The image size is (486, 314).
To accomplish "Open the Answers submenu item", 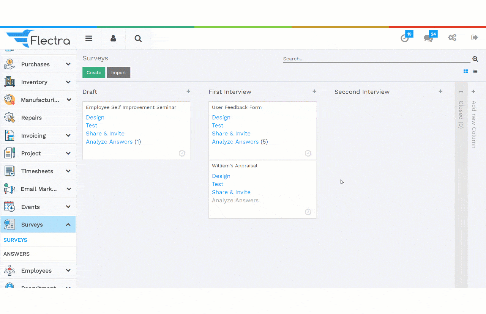I will [17, 254].
